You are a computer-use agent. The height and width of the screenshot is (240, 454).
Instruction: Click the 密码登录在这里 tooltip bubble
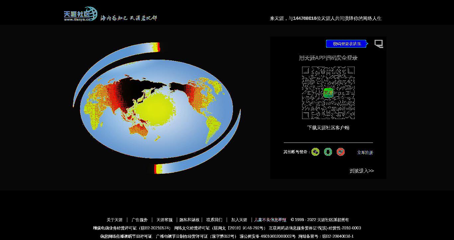click(x=347, y=44)
